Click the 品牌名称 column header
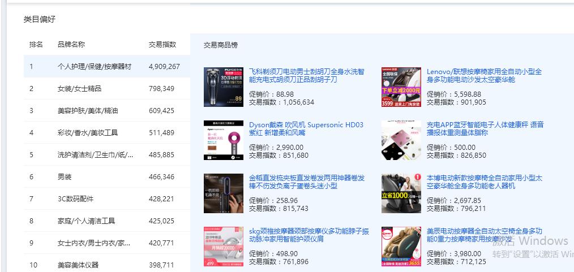Image resolution: width=574 pixels, height=272 pixels. pos(71,45)
